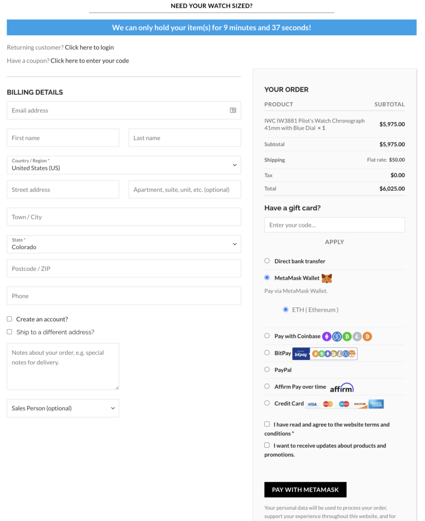Click the orange Bitcoin icon beside Coinbase
Image resolution: width=425 pixels, height=521 pixels.
pyautogui.click(x=367, y=337)
